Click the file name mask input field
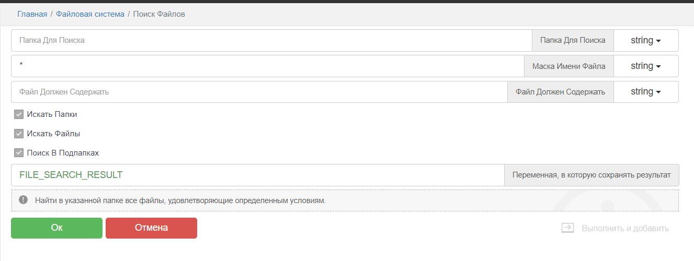694x261 pixels. (x=267, y=66)
